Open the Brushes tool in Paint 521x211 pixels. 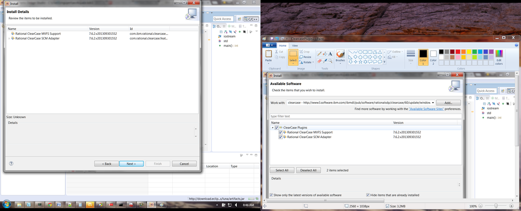pos(340,56)
